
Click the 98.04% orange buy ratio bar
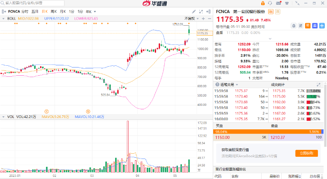267,132
